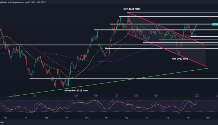Select the event marker near December 2022

76,95
